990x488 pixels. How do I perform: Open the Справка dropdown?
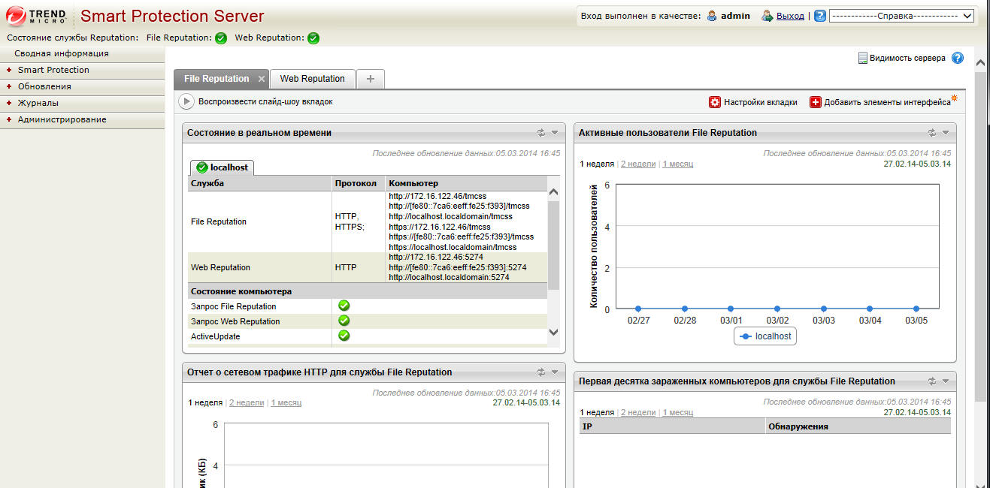(x=901, y=16)
